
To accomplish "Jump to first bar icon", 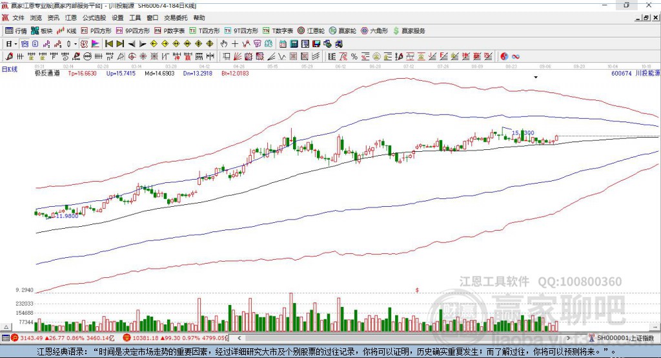I will (108, 44).
